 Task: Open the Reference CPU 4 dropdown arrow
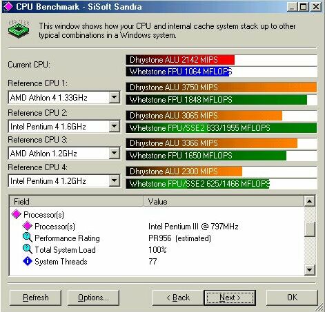(114, 180)
